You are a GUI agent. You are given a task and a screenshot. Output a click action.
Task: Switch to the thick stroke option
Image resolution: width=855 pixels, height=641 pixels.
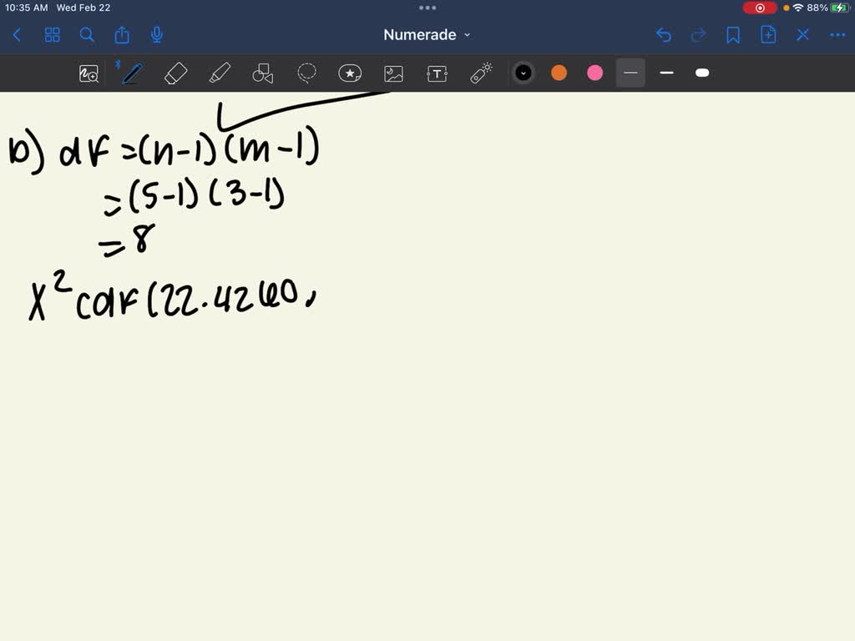(x=702, y=73)
